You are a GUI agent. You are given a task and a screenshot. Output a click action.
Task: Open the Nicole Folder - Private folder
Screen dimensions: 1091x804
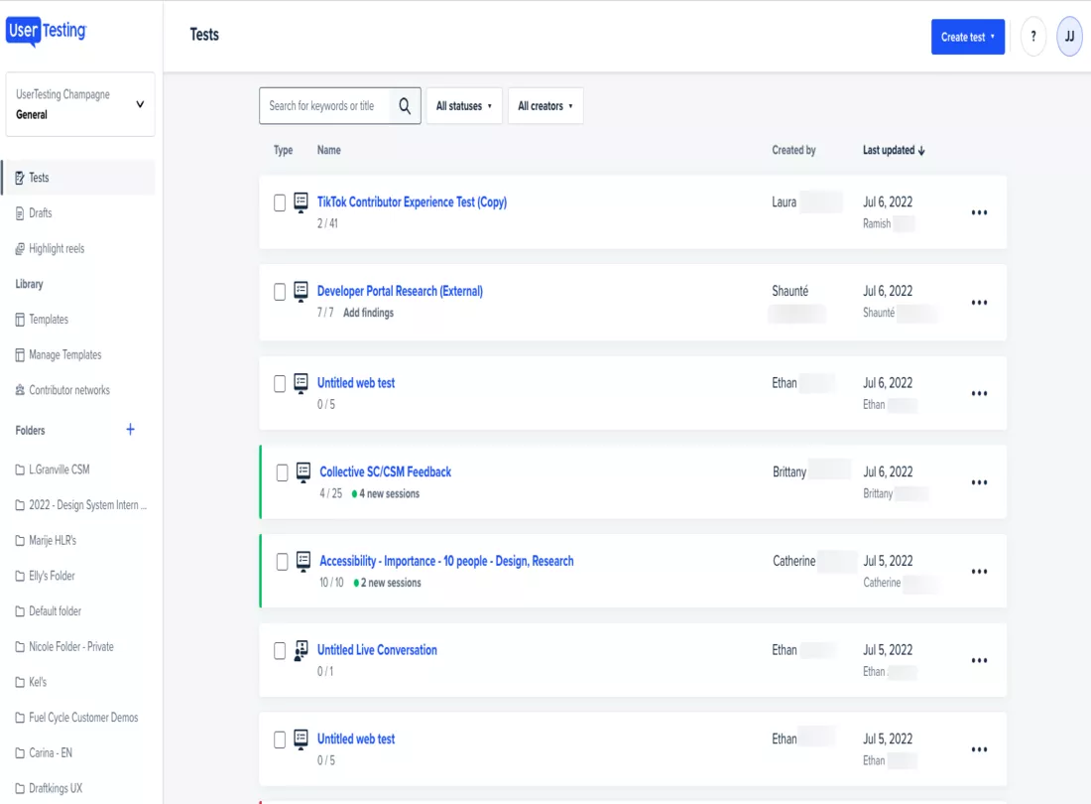pyautogui.click(x=71, y=647)
